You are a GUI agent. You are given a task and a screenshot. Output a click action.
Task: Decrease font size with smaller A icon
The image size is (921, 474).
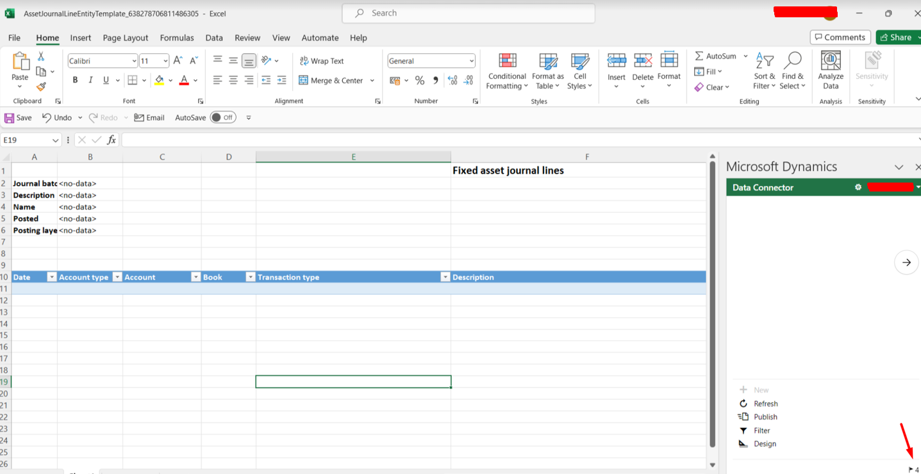click(x=194, y=61)
